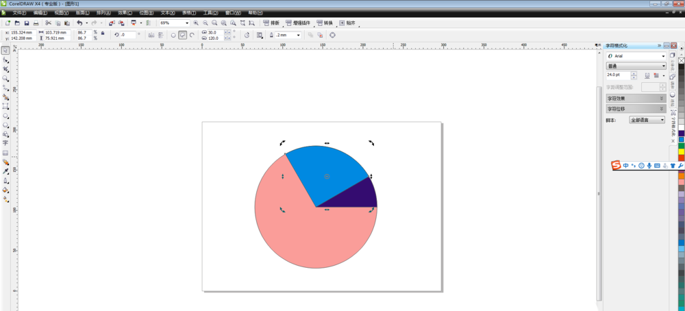Screen dimensions: 685x311
Task: Switch shape to Pie mode
Action: tap(183, 35)
